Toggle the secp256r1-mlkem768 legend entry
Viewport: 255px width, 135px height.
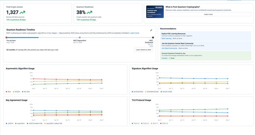coord(53,123)
